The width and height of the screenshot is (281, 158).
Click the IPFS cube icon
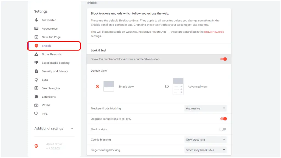pyautogui.click(x=36, y=113)
